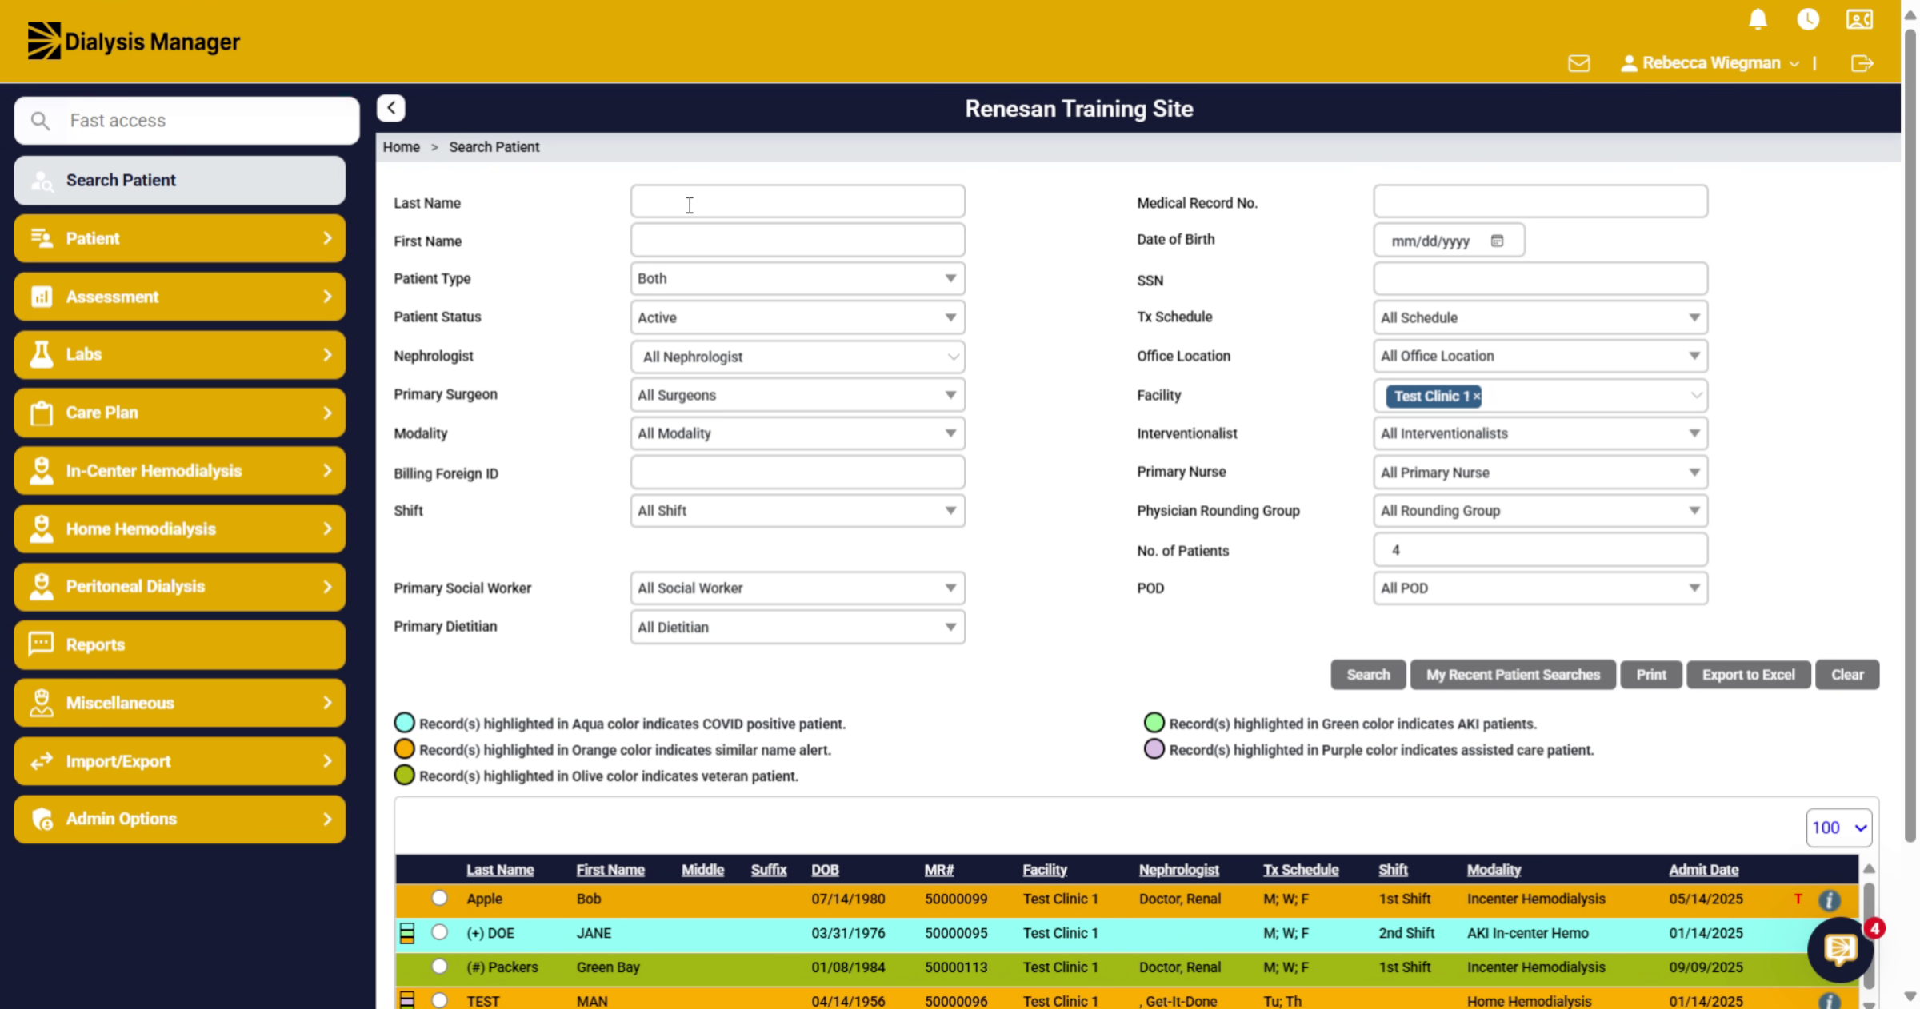This screenshot has width=1920, height=1009.
Task: Click the logout icon beside username
Action: pos(1862,63)
